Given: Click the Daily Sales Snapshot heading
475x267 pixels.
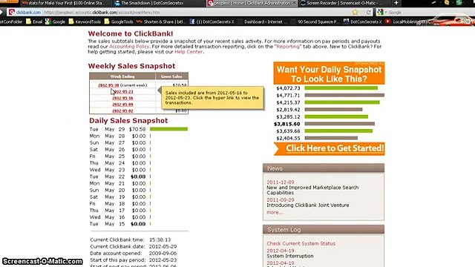Looking at the screenshot, I should tap(128, 120).
